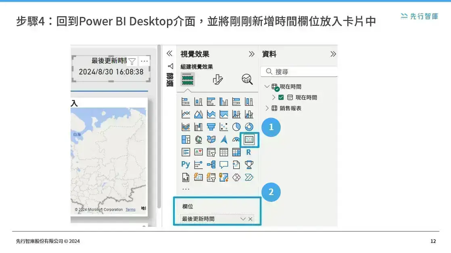Select the R script visual
451x253 pixels.
[249, 152]
